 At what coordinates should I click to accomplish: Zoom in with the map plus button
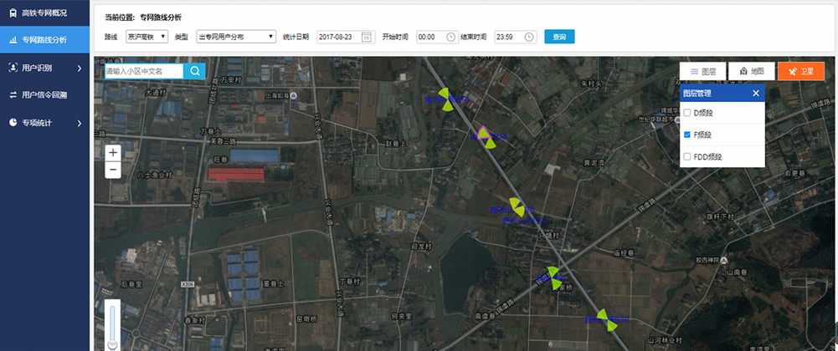click(x=114, y=153)
